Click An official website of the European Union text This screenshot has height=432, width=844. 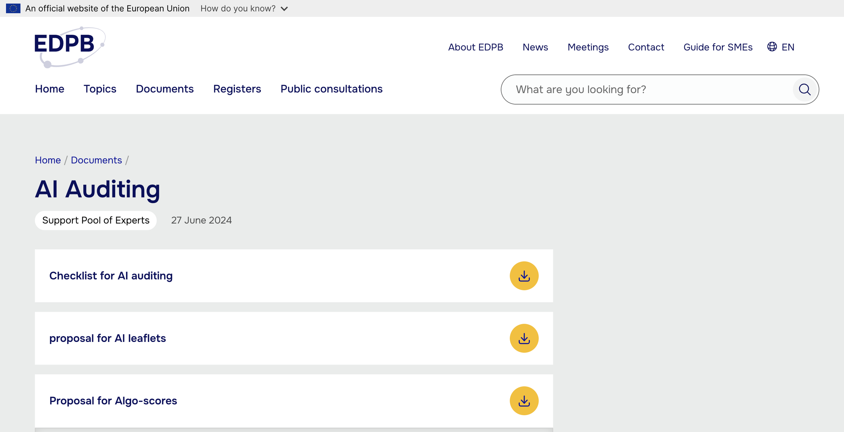coord(107,8)
